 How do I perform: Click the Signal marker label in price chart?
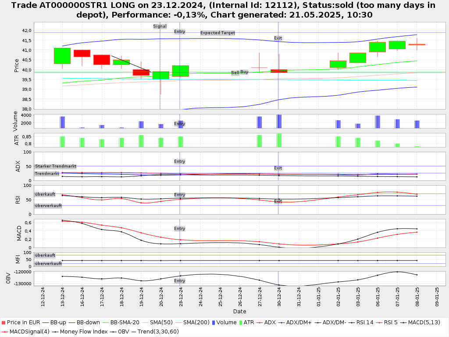click(x=160, y=26)
